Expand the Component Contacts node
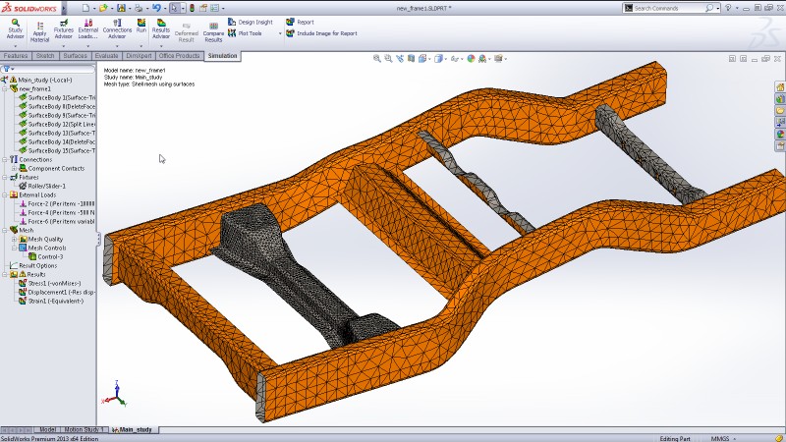The height and width of the screenshot is (442, 786). click(13, 168)
